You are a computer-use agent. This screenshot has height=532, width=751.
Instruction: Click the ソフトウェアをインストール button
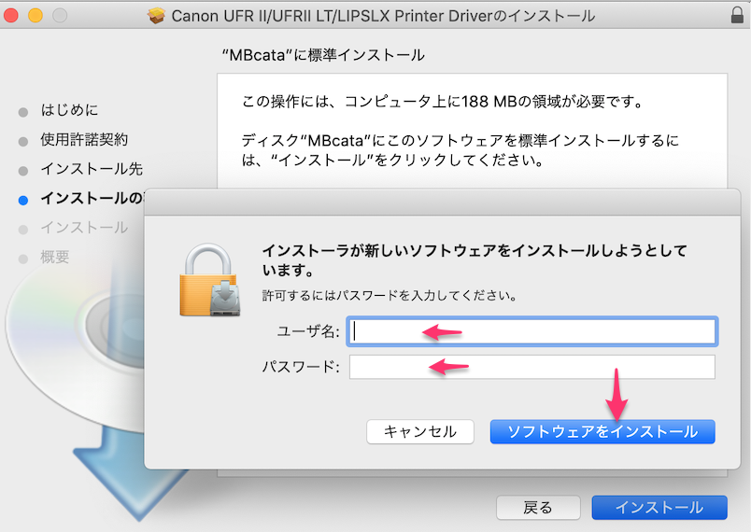pos(602,431)
